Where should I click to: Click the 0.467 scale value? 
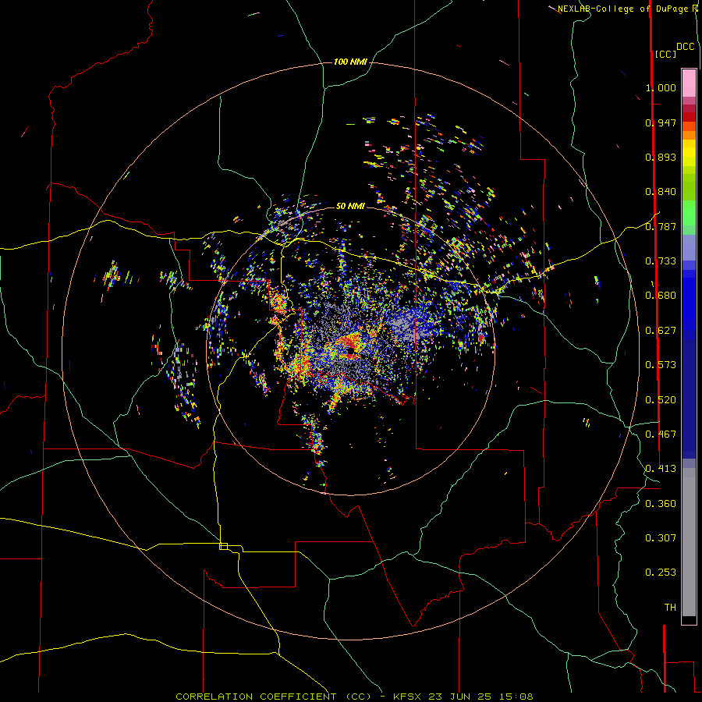click(x=661, y=434)
